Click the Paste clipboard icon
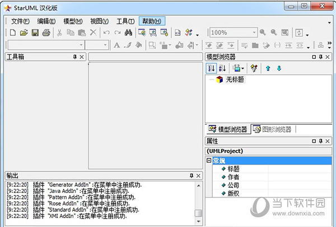The height and width of the screenshot is (227, 336). tap(82, 33)
